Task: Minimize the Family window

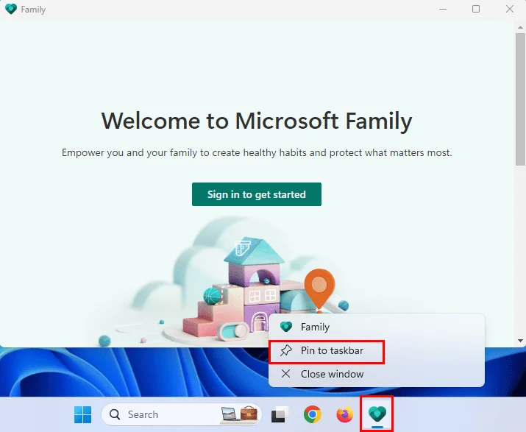Action: tap(443, 9)
